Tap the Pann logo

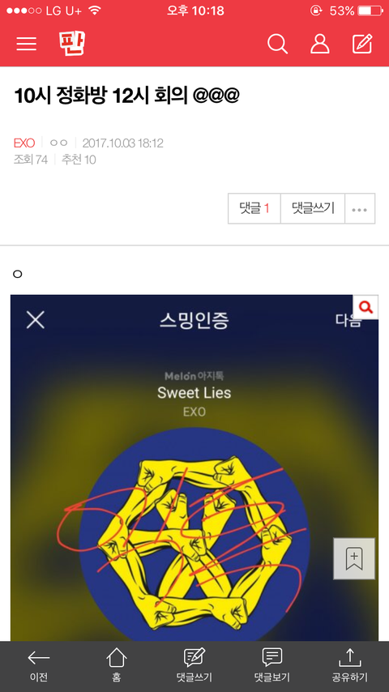click(71, 43)
